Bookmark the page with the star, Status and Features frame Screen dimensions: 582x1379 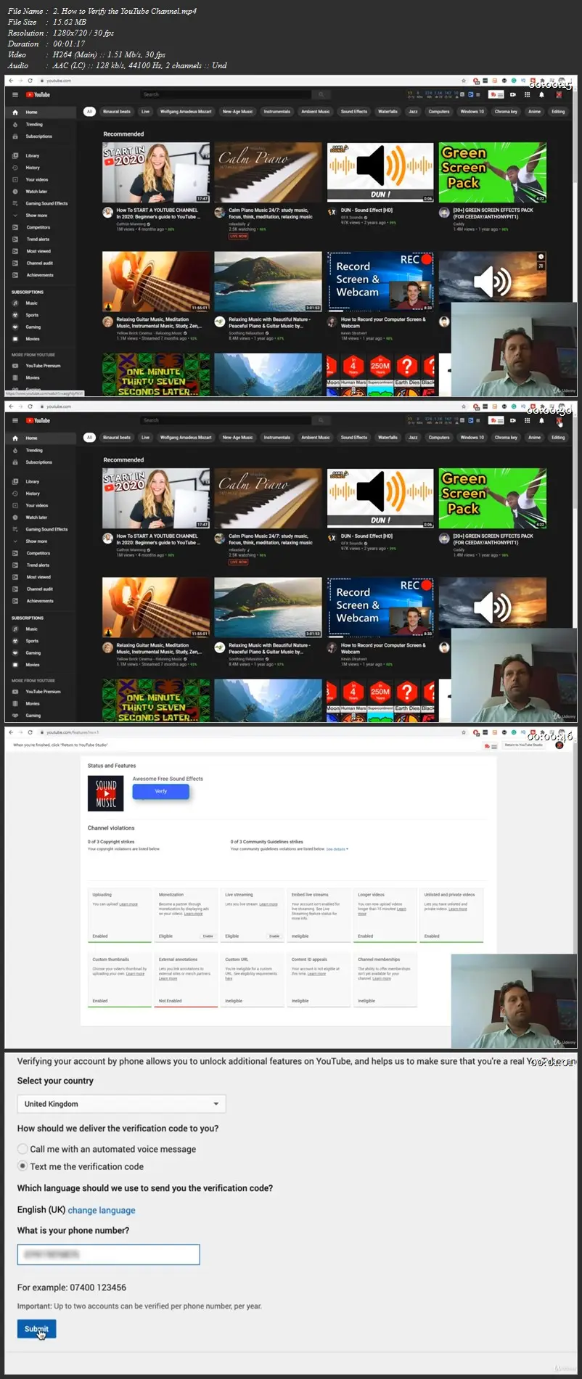point(464,732)
